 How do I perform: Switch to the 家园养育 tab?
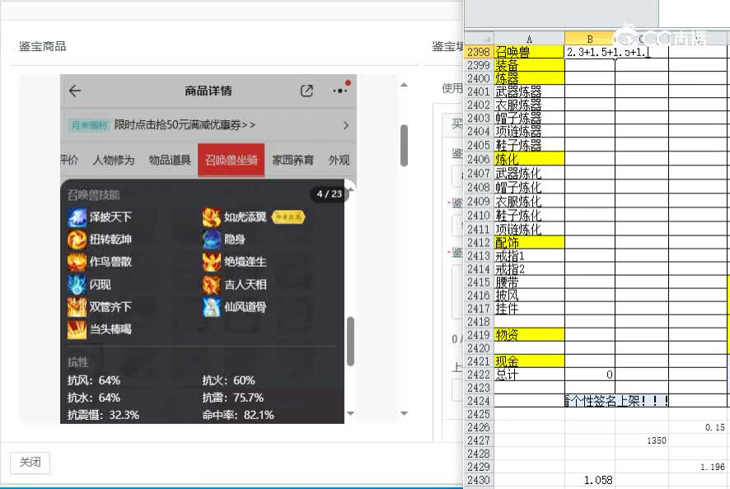(x=292, y=160)
